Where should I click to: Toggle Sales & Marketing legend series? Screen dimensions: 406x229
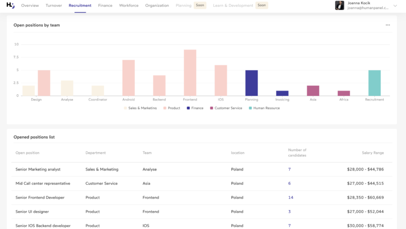[140, 108]
